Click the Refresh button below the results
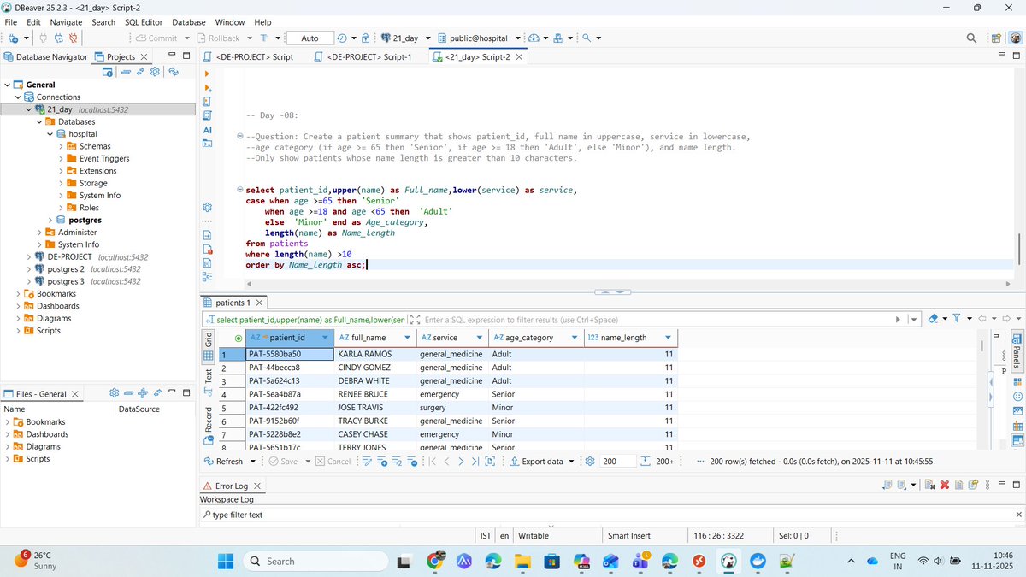1026x577 pixels. [x=227, y=461]
